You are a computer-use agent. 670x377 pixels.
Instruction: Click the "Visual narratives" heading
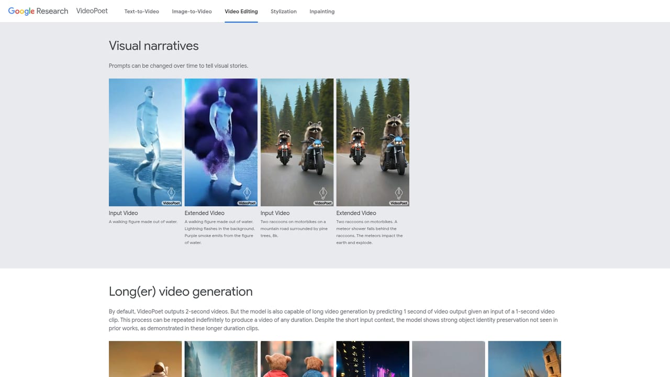point(154,46)
